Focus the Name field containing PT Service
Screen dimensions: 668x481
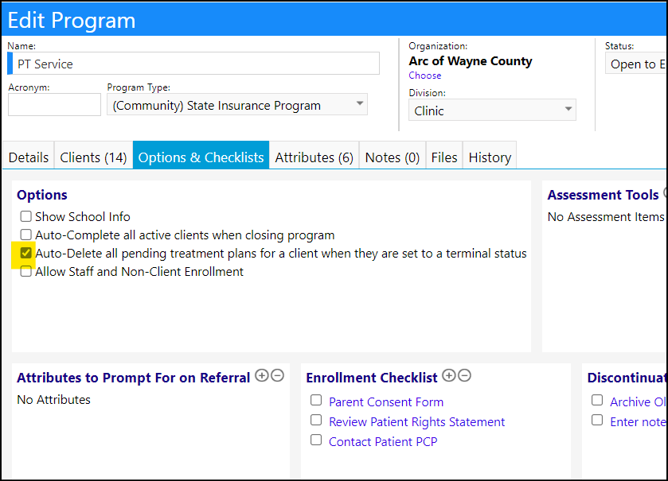193,64
